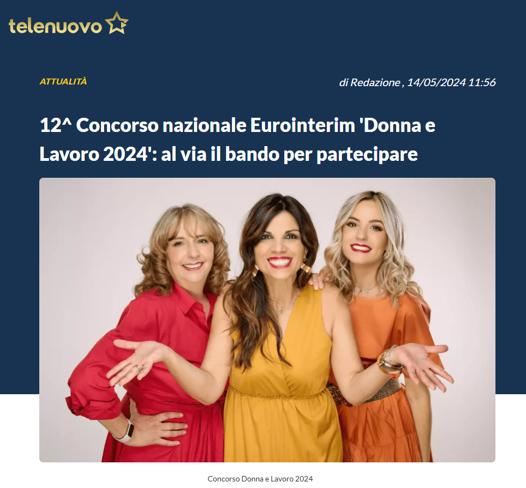Click the hoop earring of the center woman

(x=306, y=269)
